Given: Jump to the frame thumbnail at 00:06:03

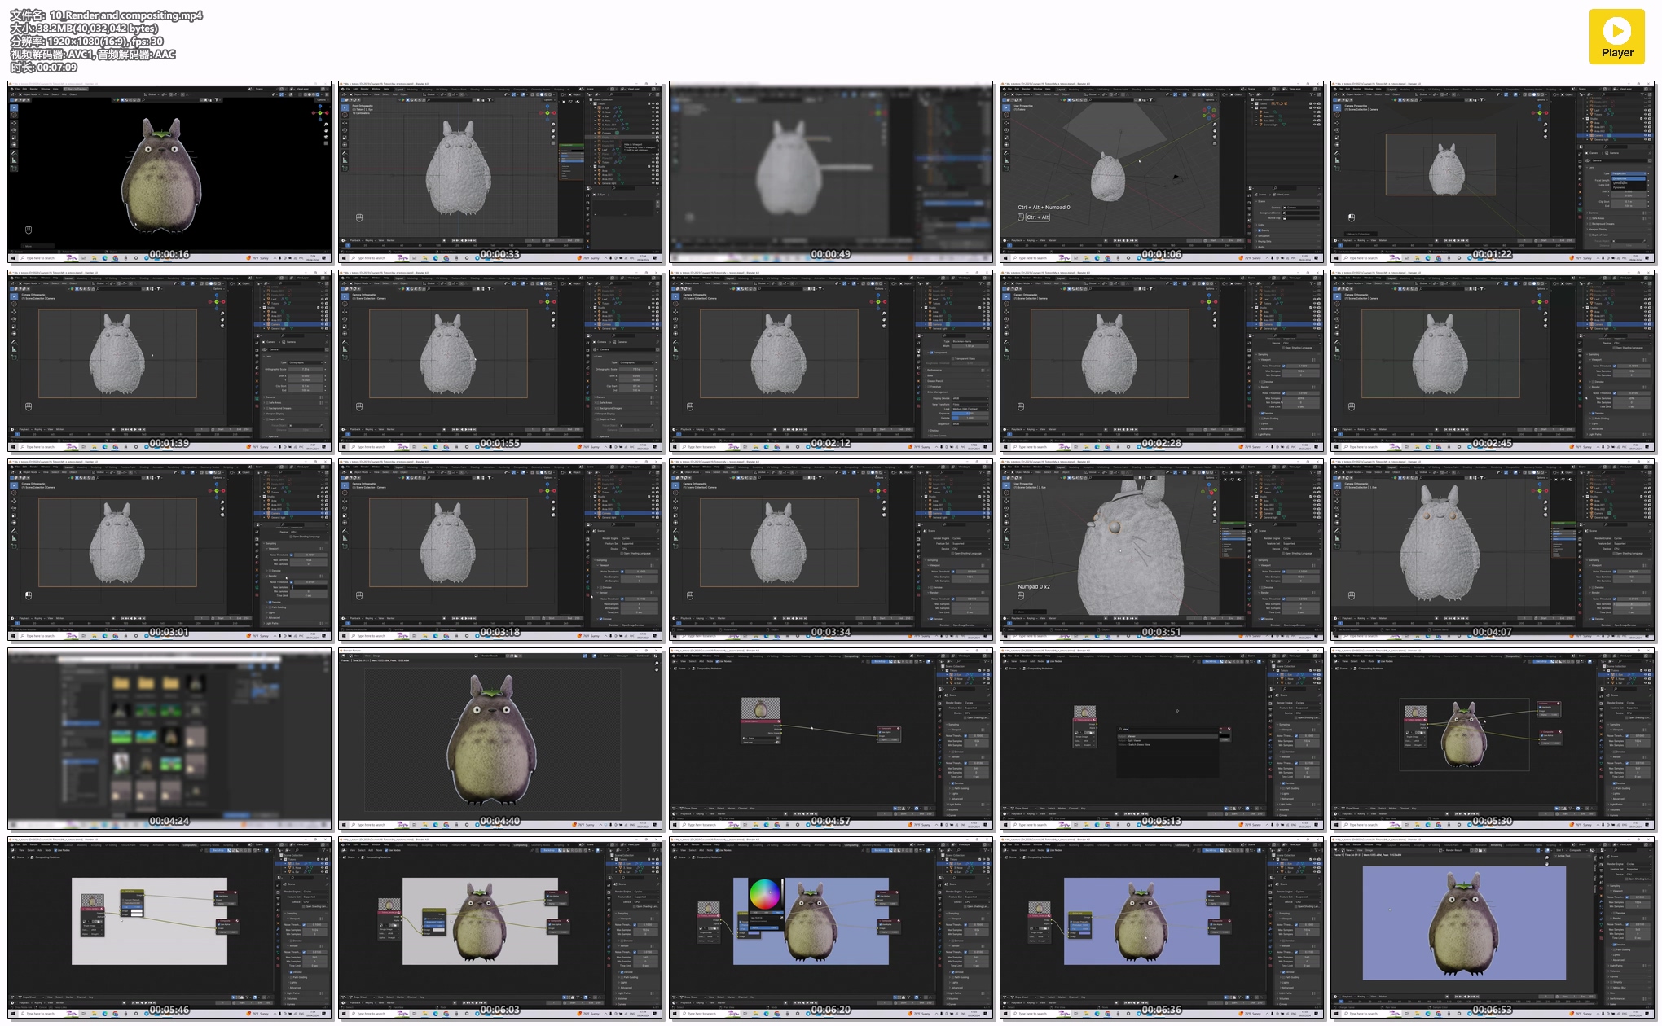Looking at the screenshot, I should coord(501,927).
